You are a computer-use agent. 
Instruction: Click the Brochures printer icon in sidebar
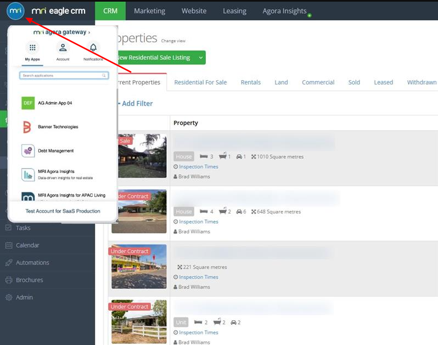point(8,280)
